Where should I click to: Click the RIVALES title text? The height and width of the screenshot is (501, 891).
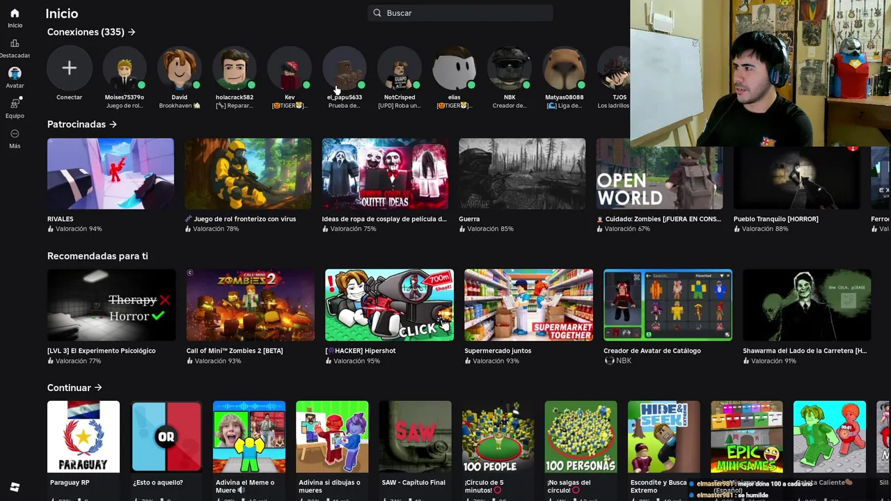[60, 219]
